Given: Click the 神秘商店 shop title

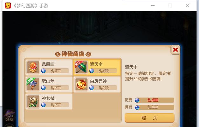Looking at the screenshot, I should [x=73, y=54].
